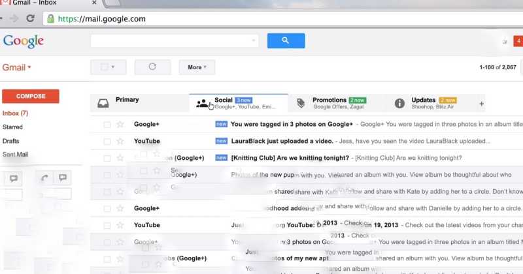Click the red Compose button

pos(31,96)
